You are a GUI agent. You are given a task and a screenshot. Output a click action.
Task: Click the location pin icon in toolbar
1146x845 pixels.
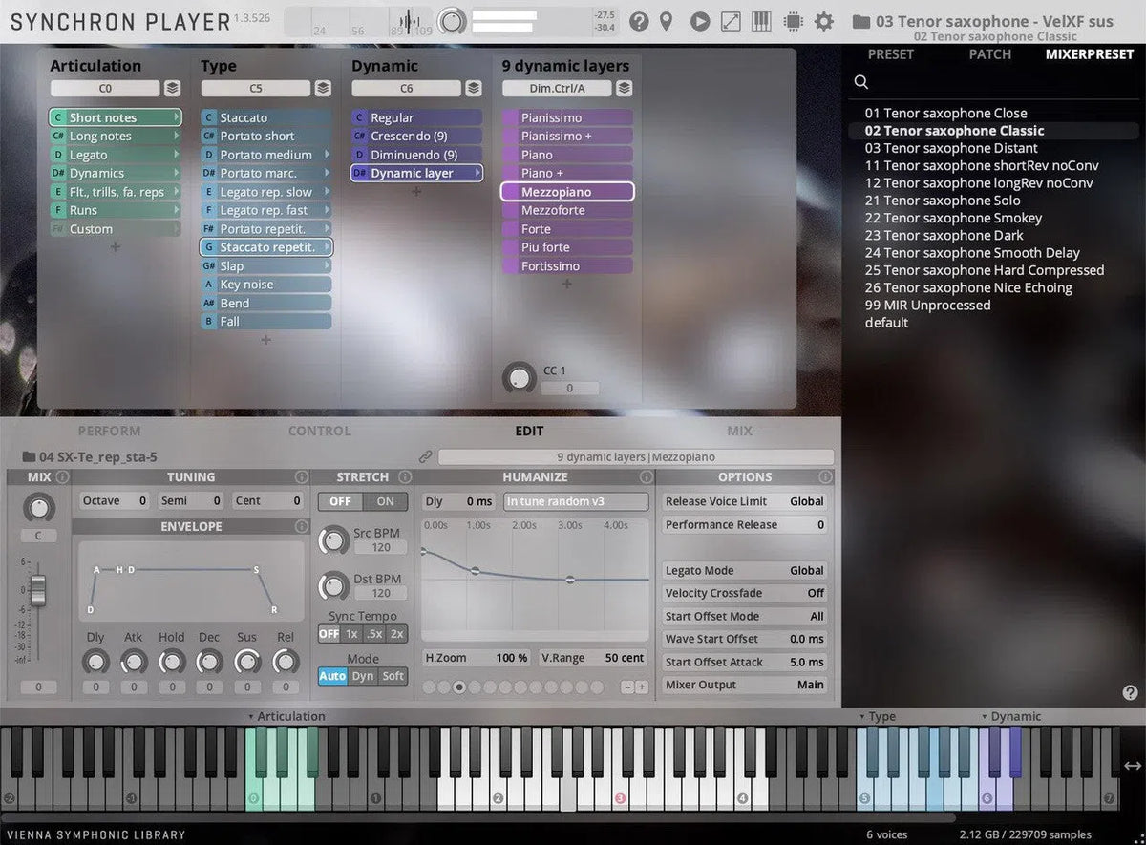click(x=667, y=22)
